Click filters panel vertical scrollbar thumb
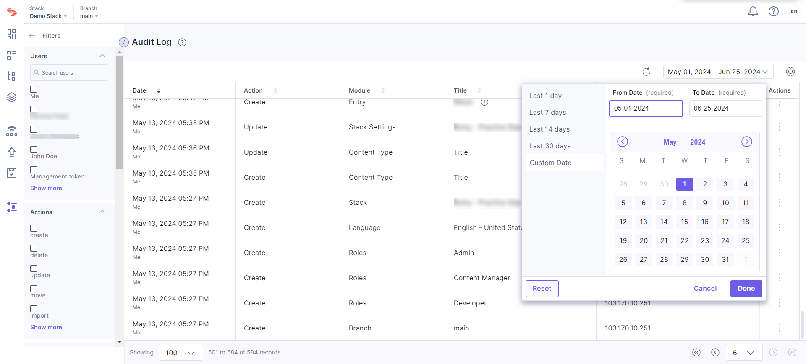Image resolution: width=806 pixels, height=364 pixels. 119,112
